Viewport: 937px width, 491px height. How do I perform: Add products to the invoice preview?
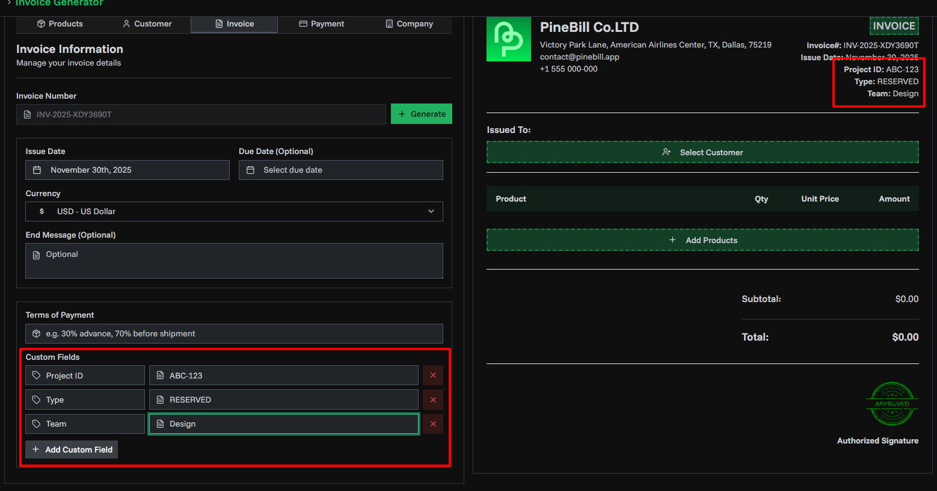pos(702,240)
